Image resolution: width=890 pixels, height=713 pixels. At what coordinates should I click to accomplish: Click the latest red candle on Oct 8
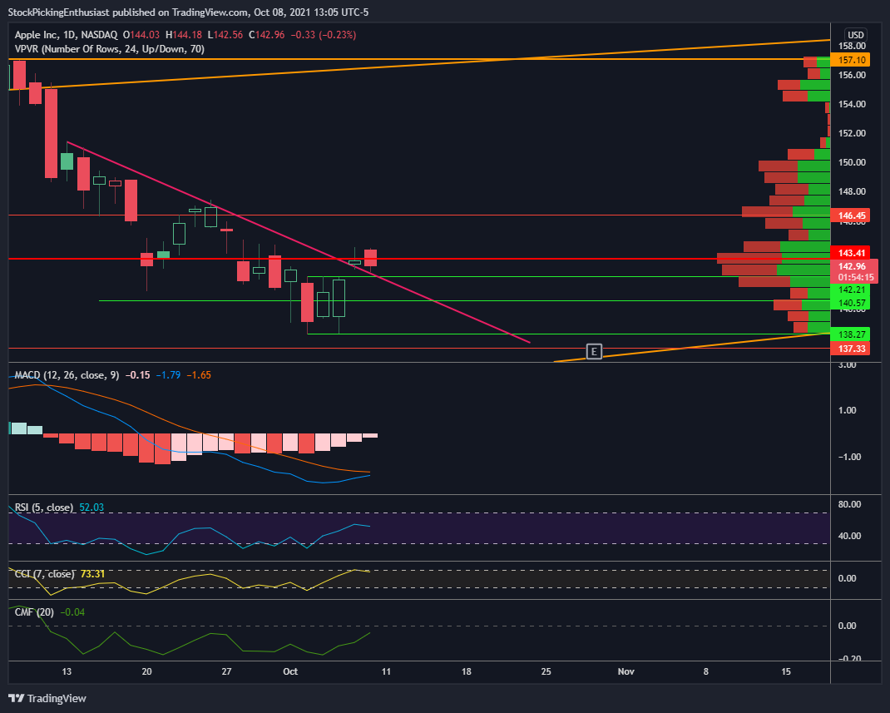tap(371, 258)
